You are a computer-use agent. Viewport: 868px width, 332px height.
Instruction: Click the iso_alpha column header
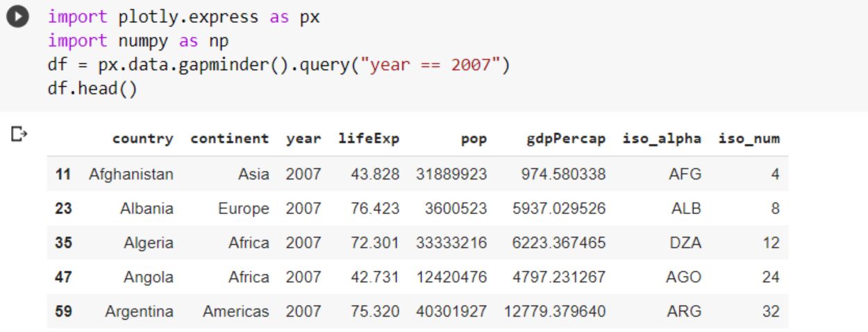(662, 139)
